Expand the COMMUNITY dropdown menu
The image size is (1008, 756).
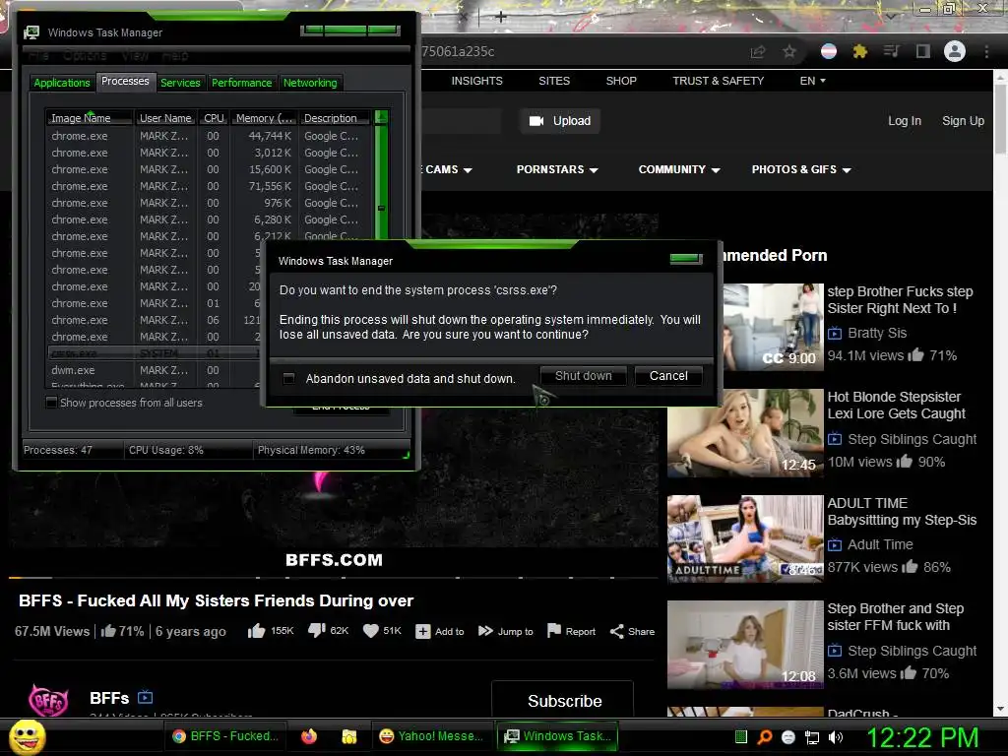click(x=679, y=169)
